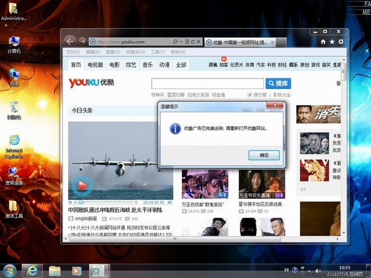Viewport: 371px width, 278px height.
Task: Select the 电视剧 tab on Youku
Action: (95, 65)
